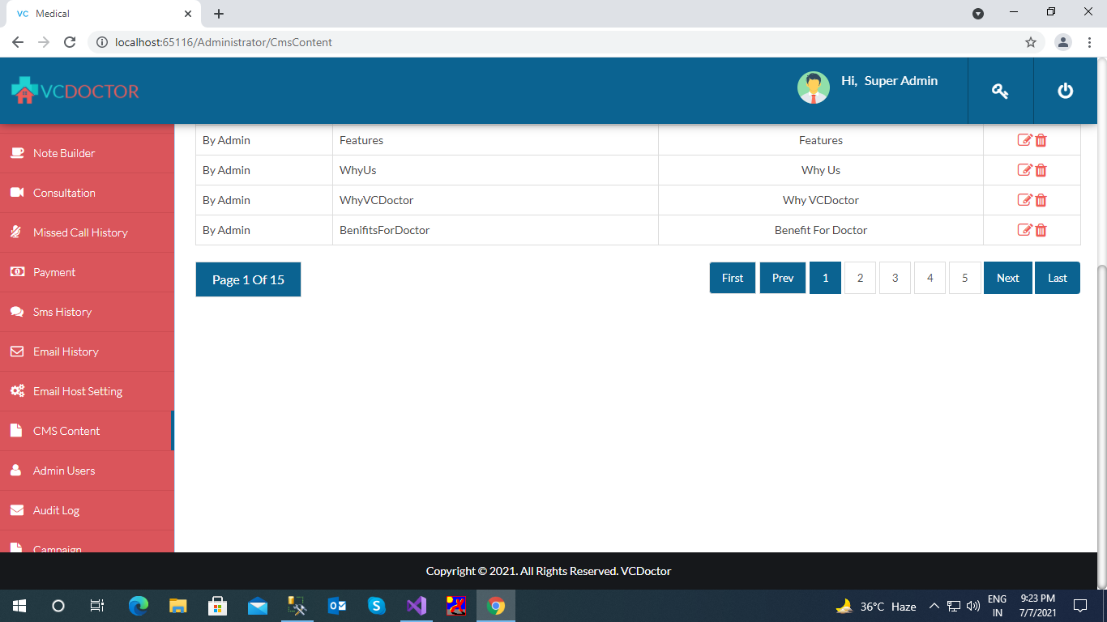Image resolution: width=1107 pixels, height=622 pixels.
Task: Go to page 3 of results
Action: [x=895, y=278]
